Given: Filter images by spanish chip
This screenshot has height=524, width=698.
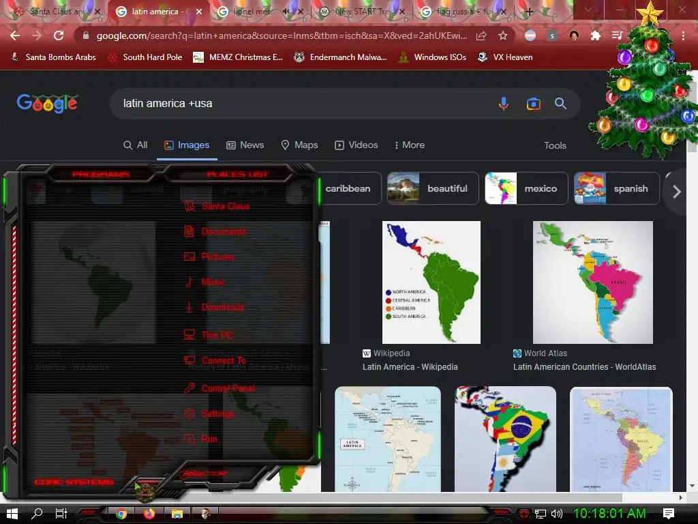Looking at the screenshot, I should (x=616, y=188).
